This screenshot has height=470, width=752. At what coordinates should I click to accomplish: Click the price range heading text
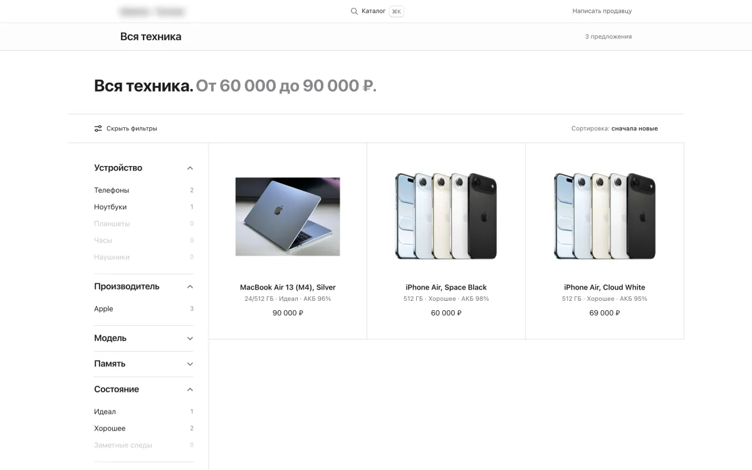[286, 86]
